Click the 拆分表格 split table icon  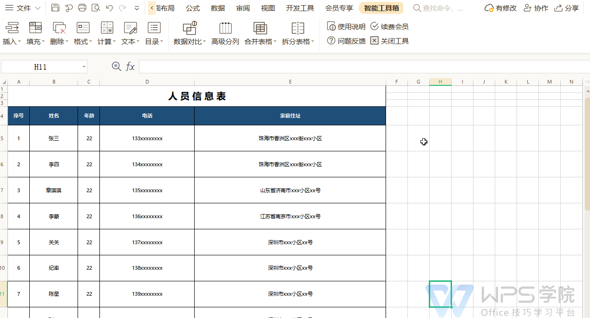[x=298, y=28]
